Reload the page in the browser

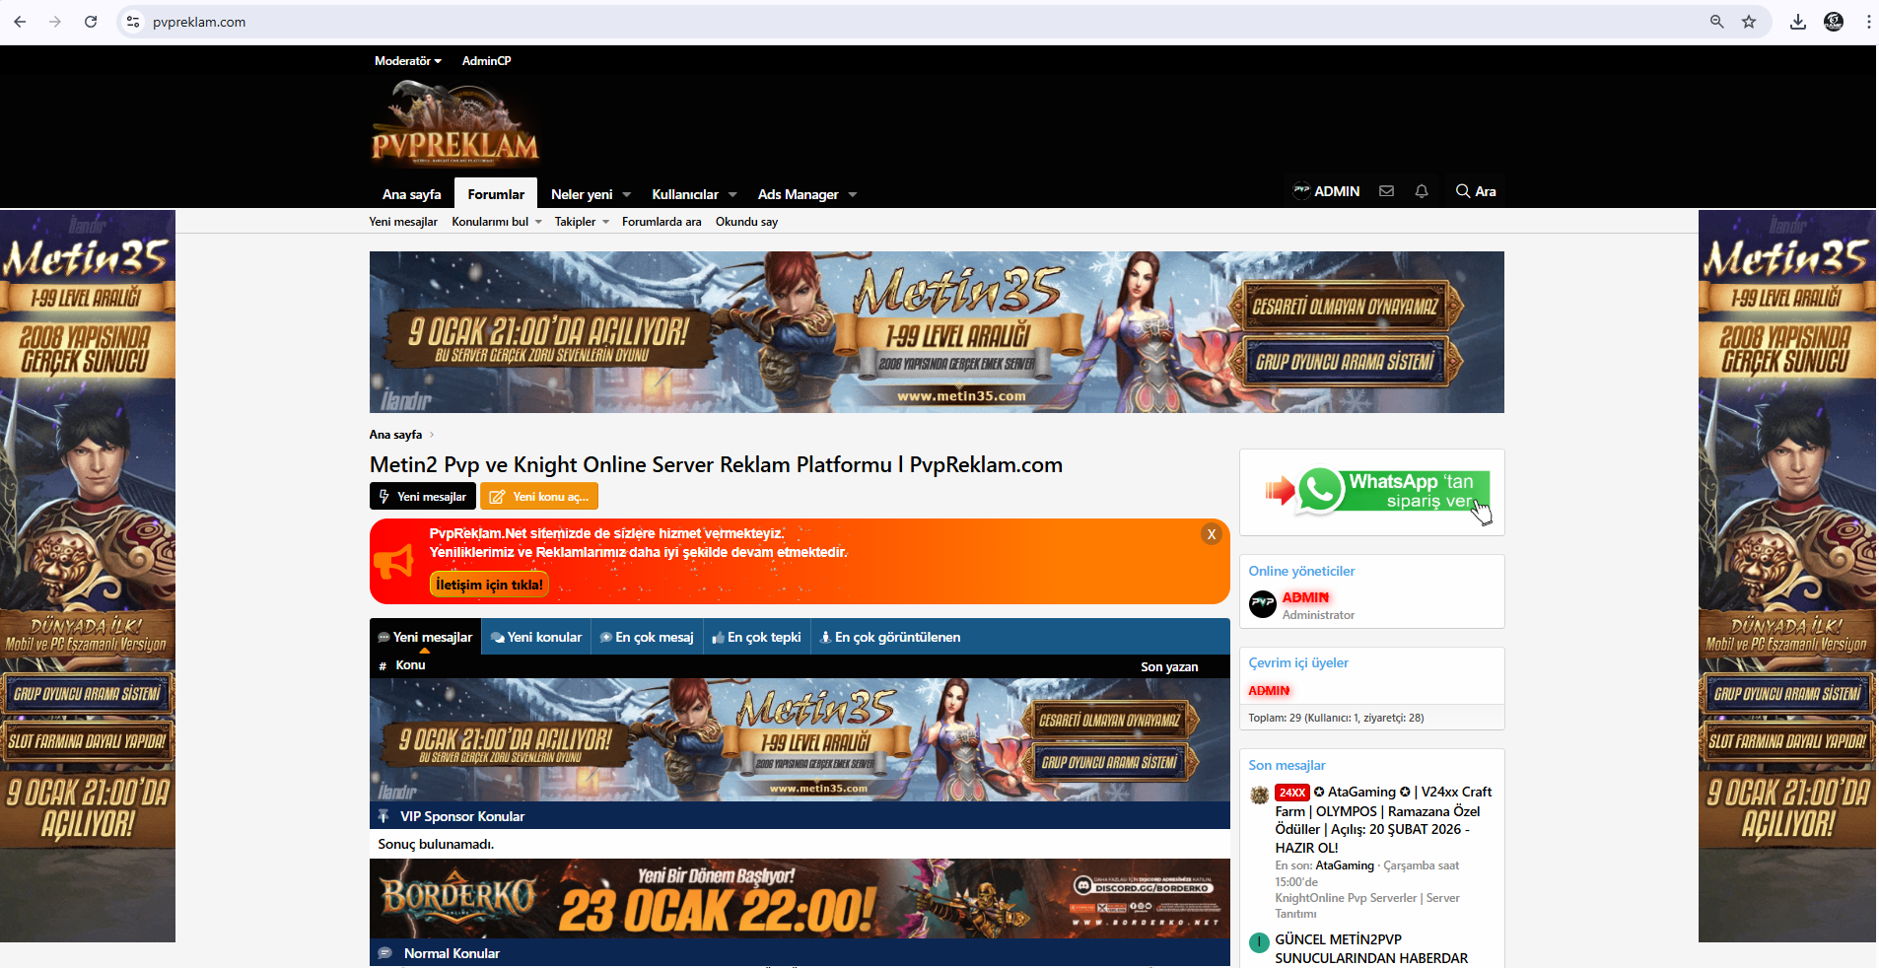[x=91, y=22]
